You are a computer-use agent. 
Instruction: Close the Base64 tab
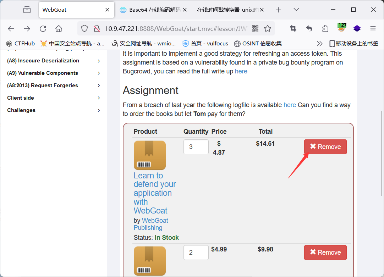click(185, 10)
